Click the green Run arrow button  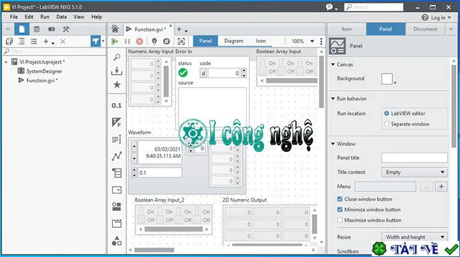pos(115,41)
